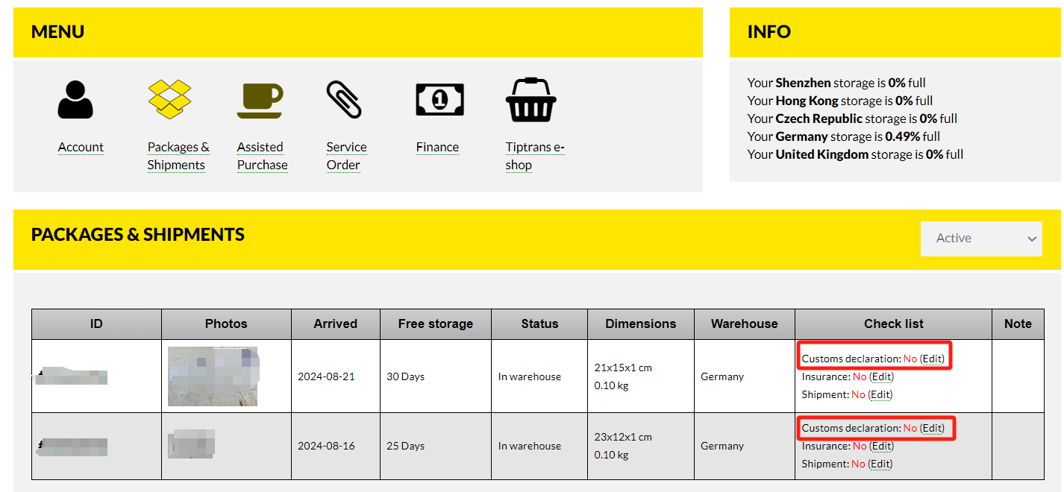This screenshot has width=1064, height=492.
Task: Click the Tiptrans e-shop basket icon
Action: (531, 100)
